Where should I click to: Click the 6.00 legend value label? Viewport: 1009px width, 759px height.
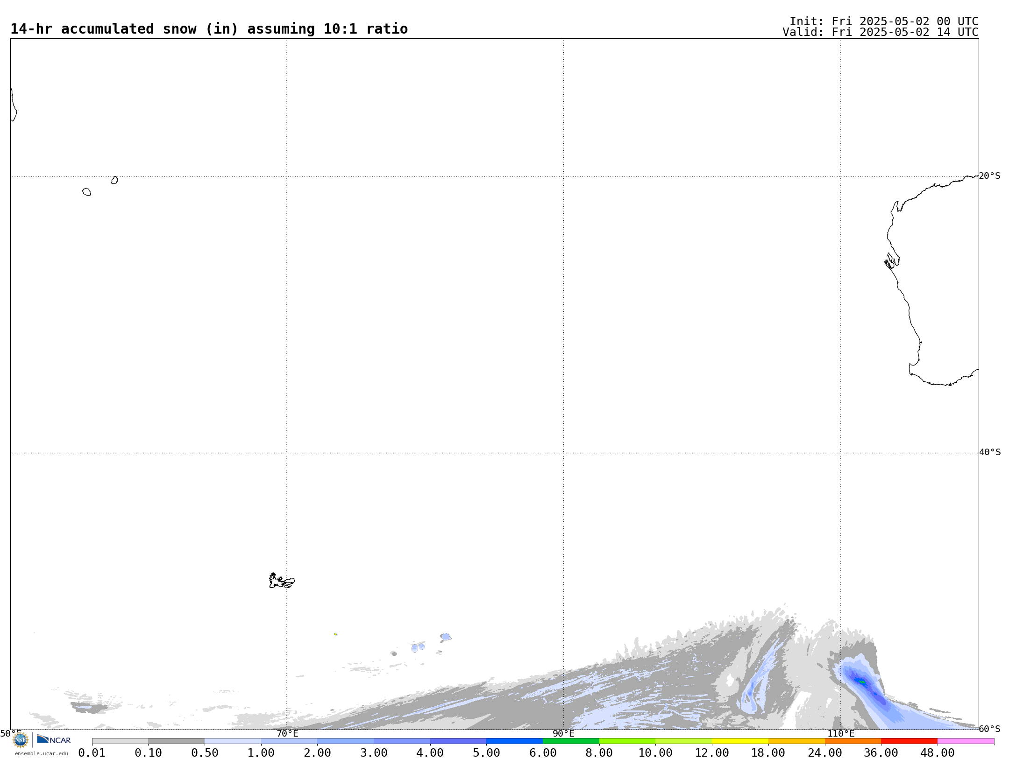pos(543,753)
